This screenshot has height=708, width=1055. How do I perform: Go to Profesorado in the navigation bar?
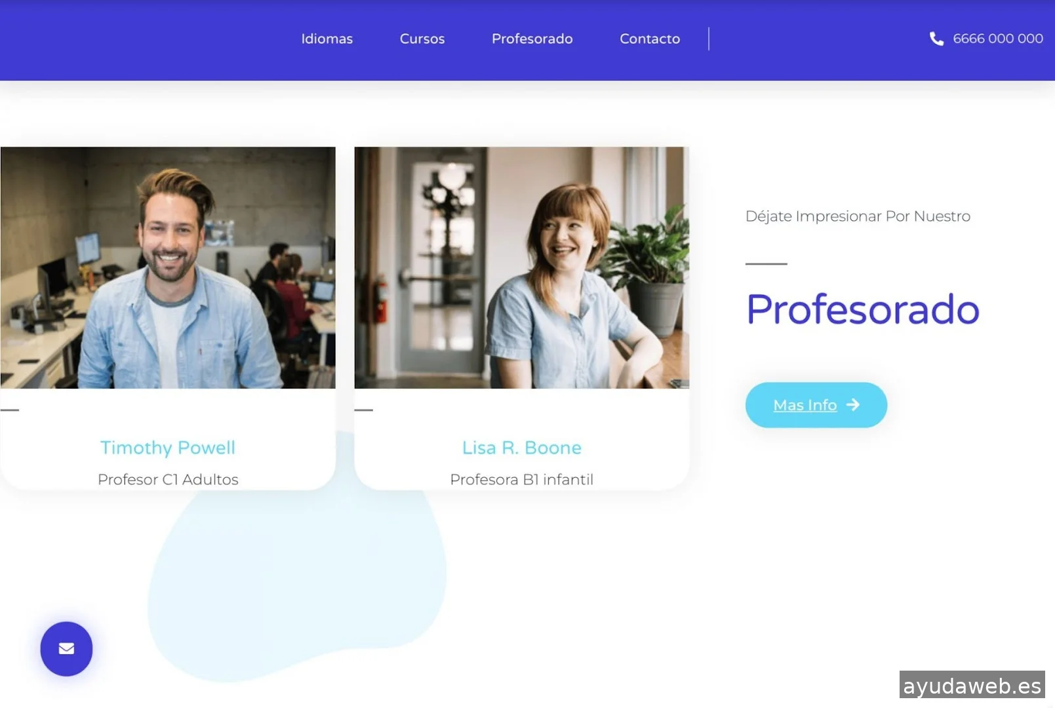532,39
